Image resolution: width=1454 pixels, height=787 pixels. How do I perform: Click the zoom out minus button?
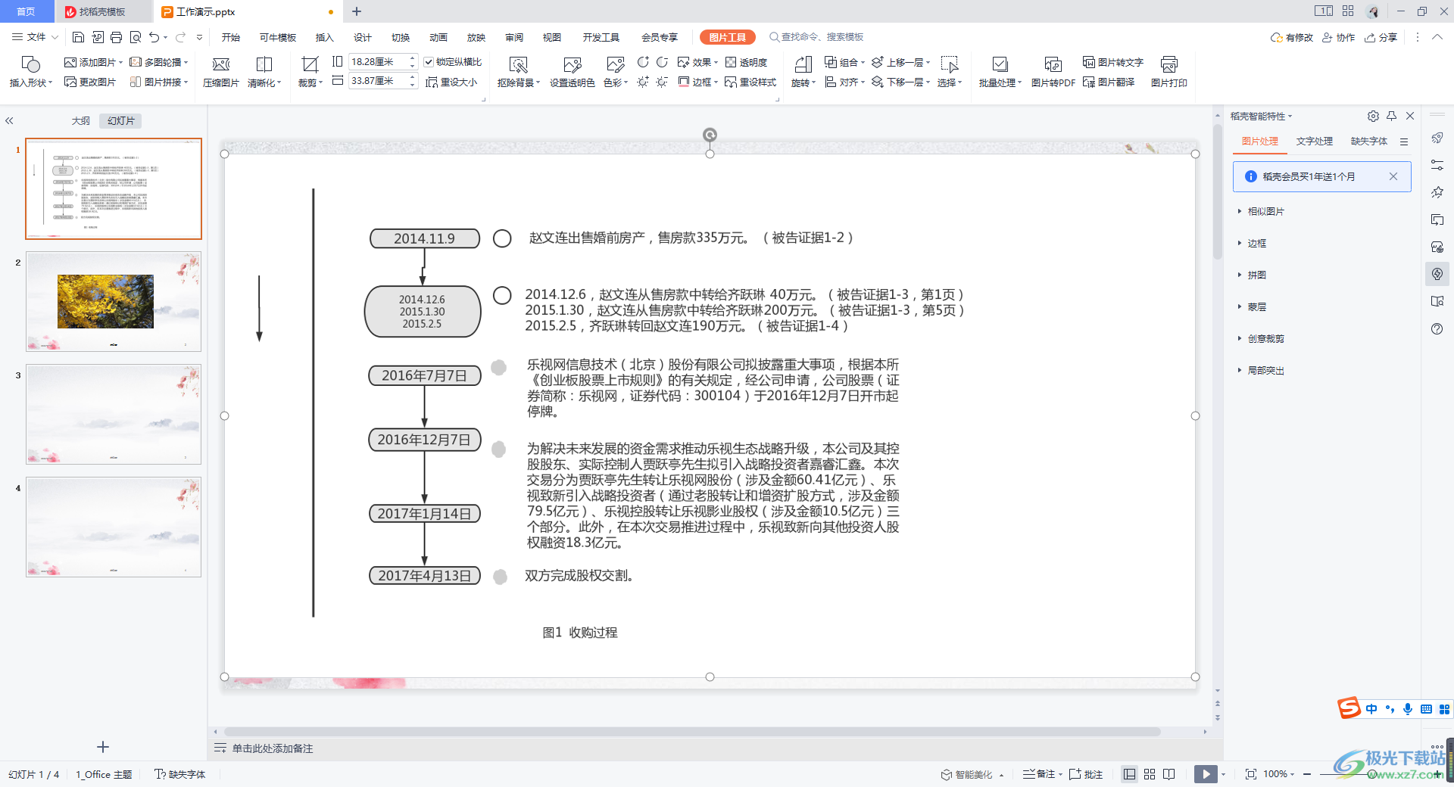(x=1307, y=773)
